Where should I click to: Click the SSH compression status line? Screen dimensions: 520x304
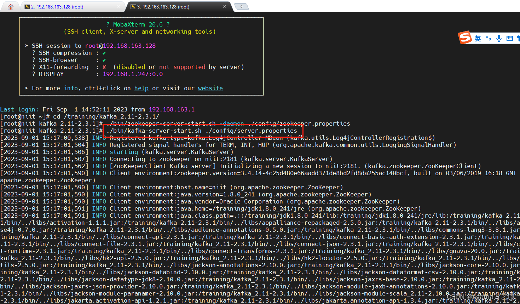click(69, 53)
